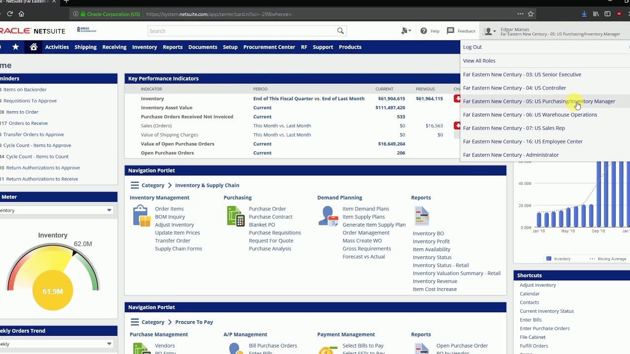
Task: Click the Blanket PO link
Action: click(262, 225)
